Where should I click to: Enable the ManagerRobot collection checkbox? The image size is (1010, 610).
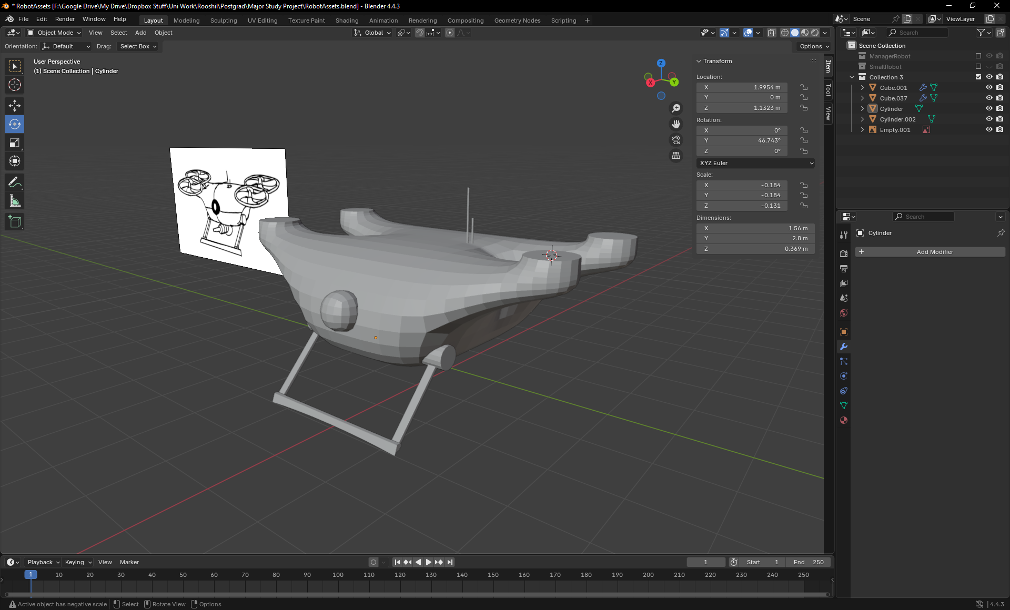click(978, 56)
